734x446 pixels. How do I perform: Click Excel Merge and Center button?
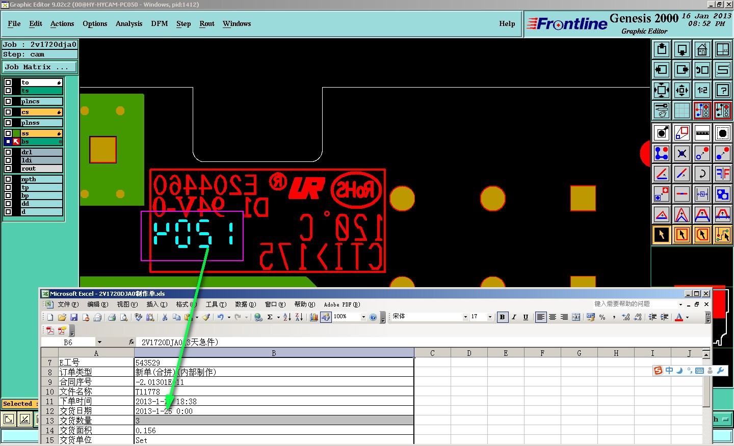576,317
